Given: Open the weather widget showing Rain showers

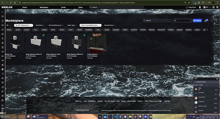Looking at the screenshot, I should (x=40, y=117).
